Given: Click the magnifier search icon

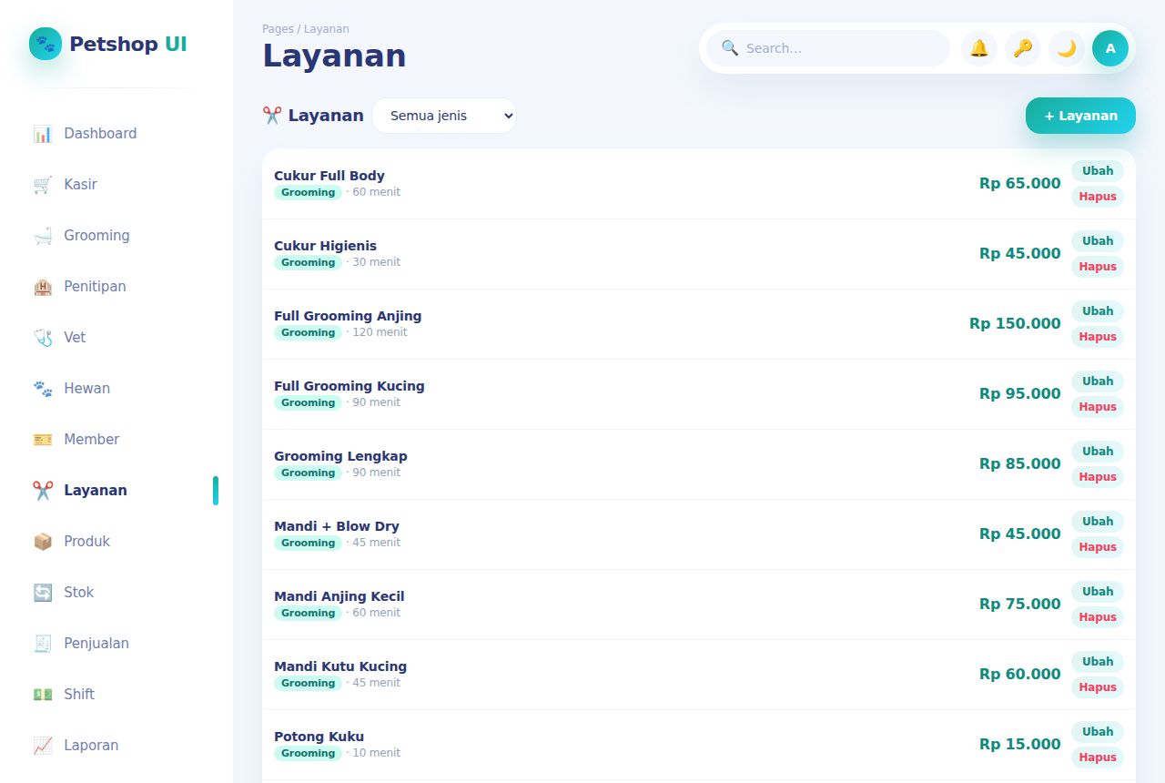Looking at the screenshot, I should point(730,48).
